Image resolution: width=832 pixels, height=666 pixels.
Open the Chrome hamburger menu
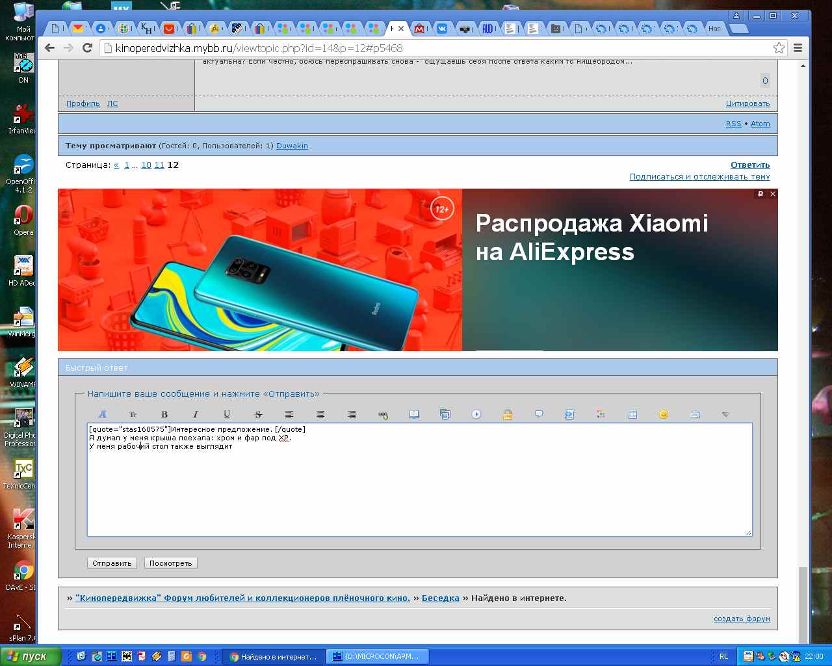(x=798, y=47)
